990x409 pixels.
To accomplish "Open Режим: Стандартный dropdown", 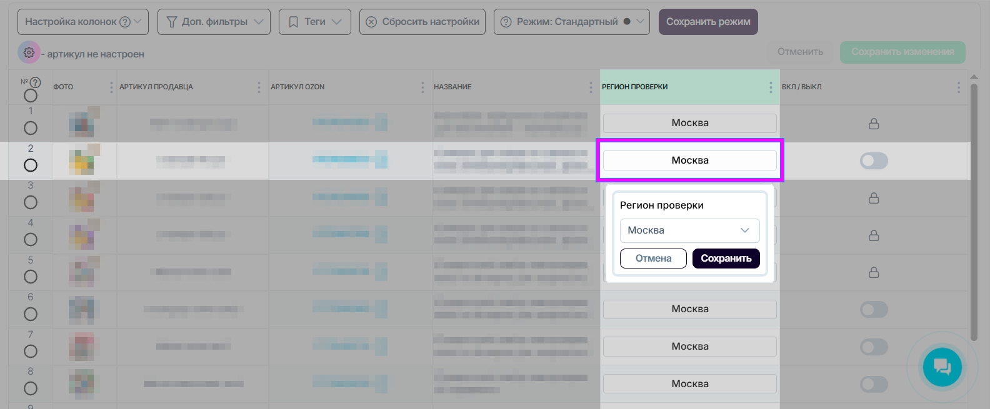I will [x=572, y=22].
